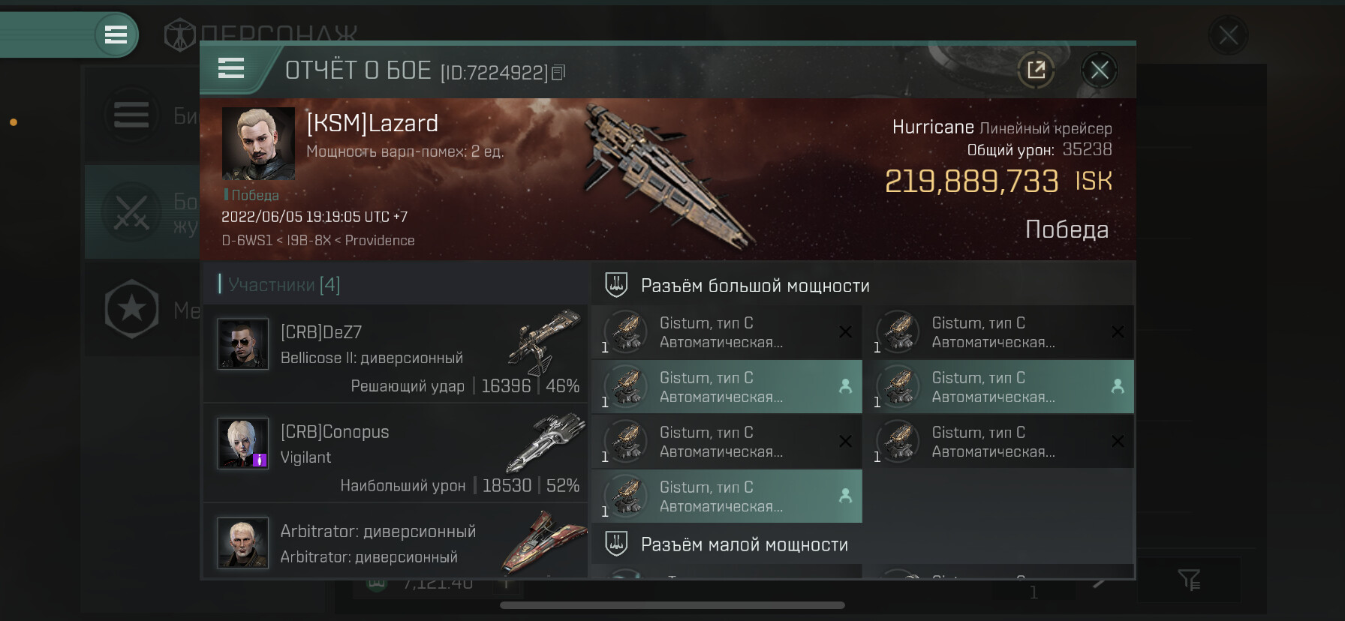Close the battle report window

(x=1100, y=70)
